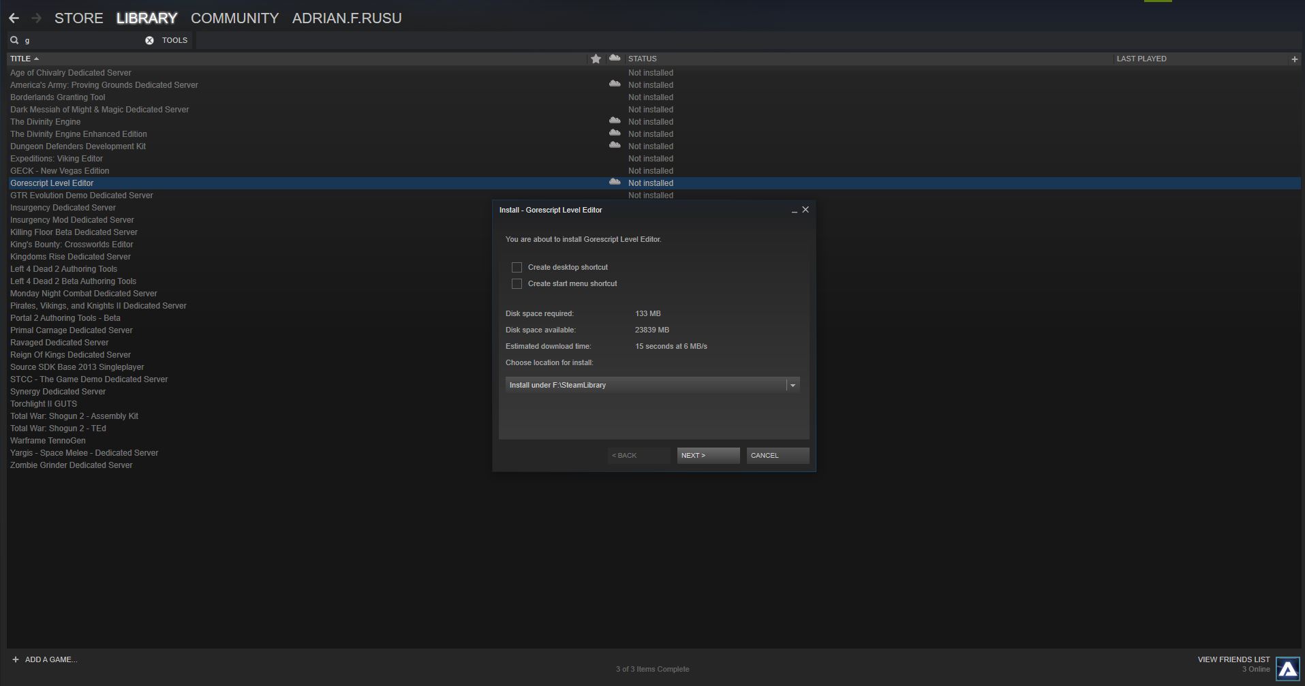Click the plus icon beside Add a Game

(x=16, y=659)
